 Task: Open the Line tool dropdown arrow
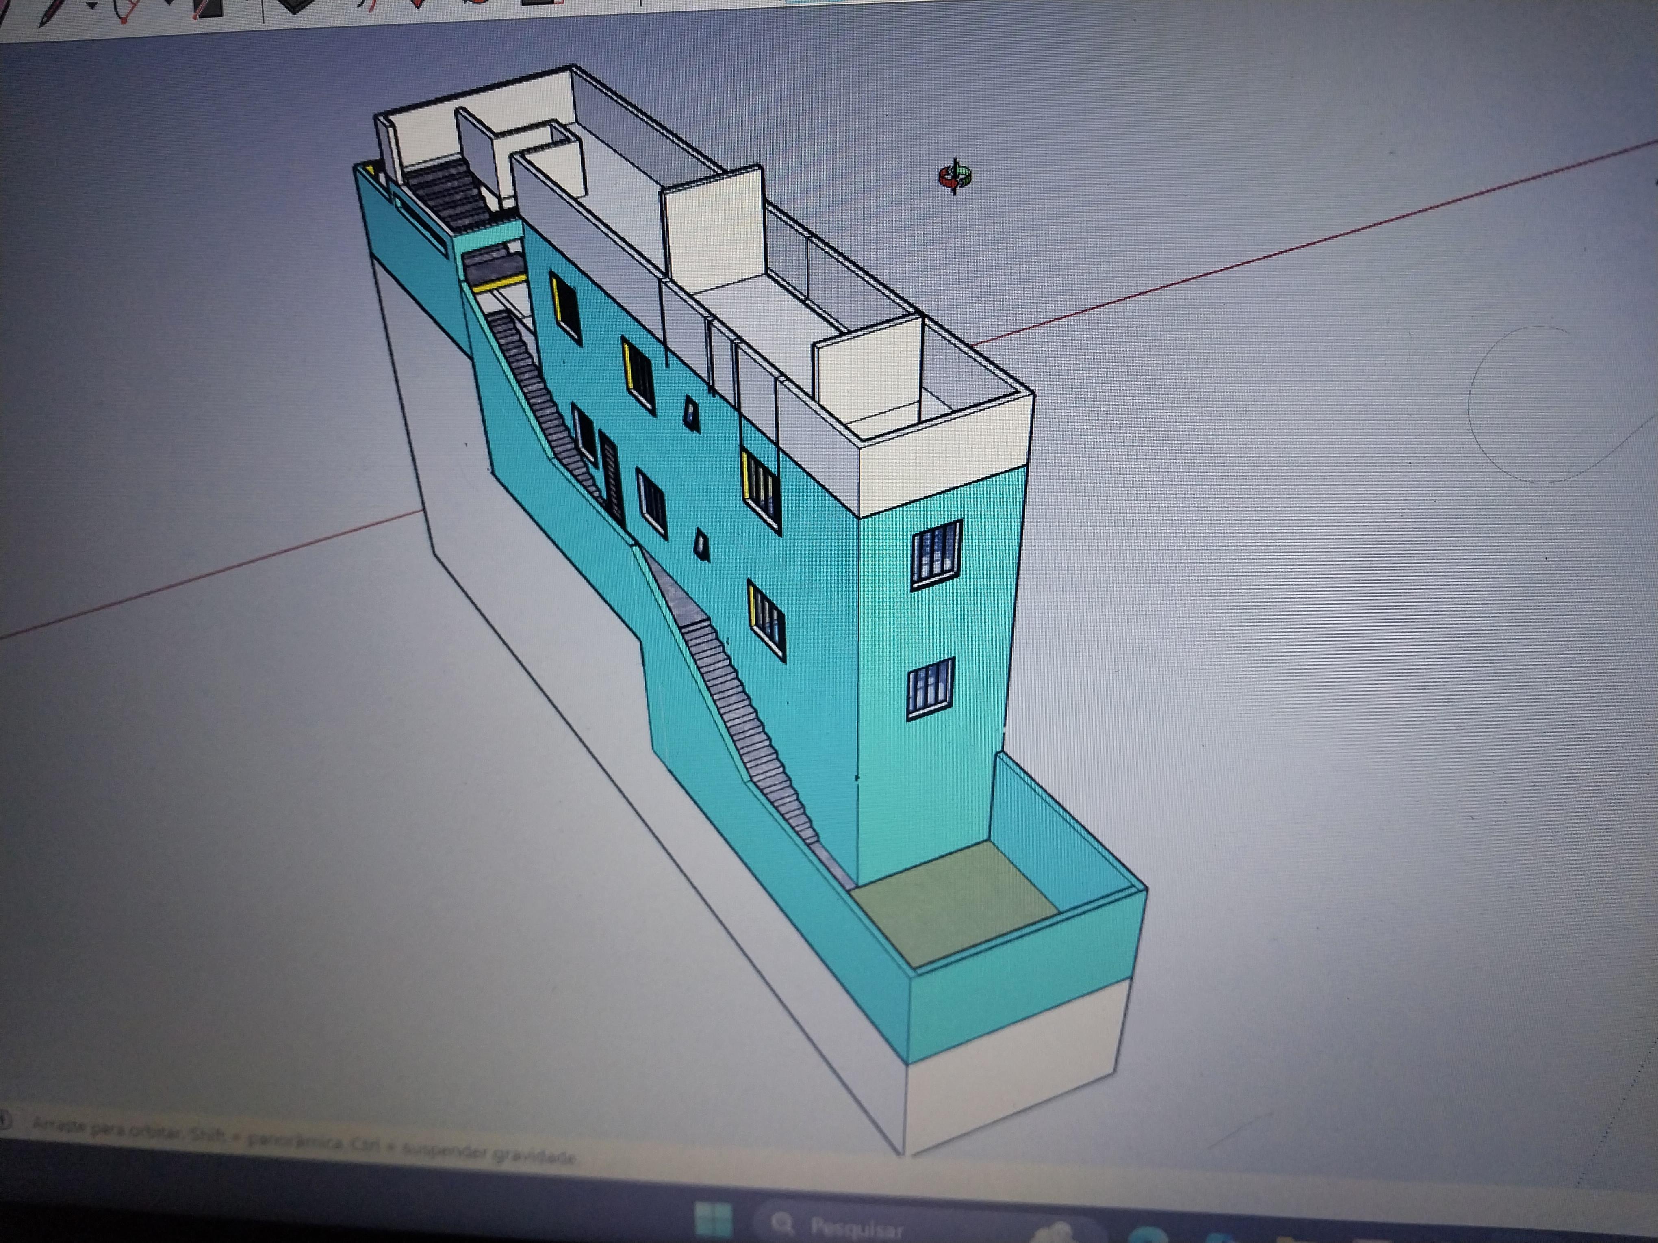click(91, 6)
